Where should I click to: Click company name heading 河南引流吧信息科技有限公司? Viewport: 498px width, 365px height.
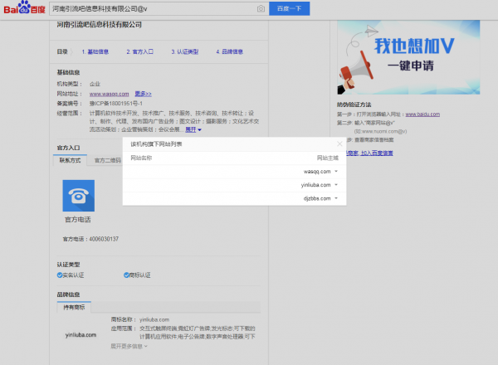[x=99, y=24]
